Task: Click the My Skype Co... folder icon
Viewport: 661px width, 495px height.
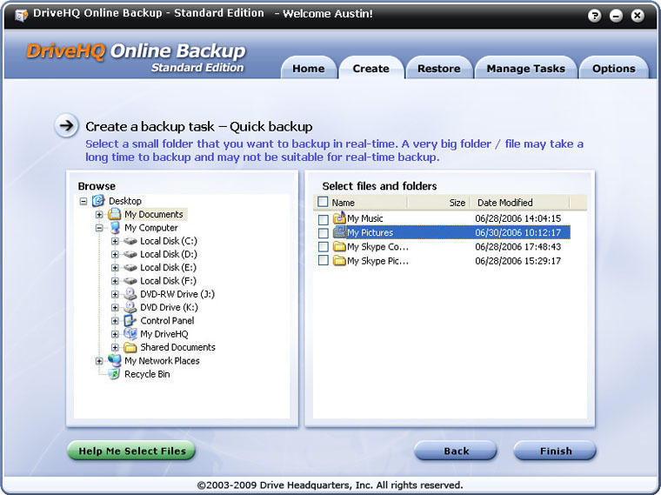Action: click(339, 246)
